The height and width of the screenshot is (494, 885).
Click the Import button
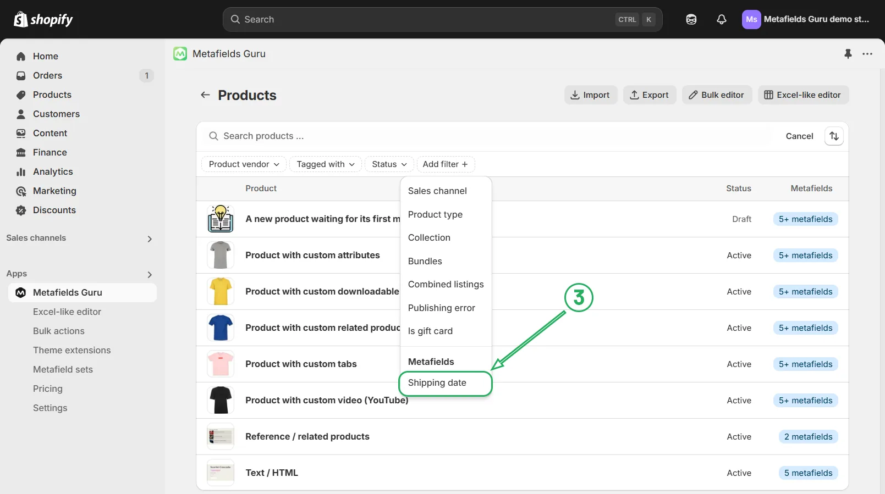pos(591,95)
